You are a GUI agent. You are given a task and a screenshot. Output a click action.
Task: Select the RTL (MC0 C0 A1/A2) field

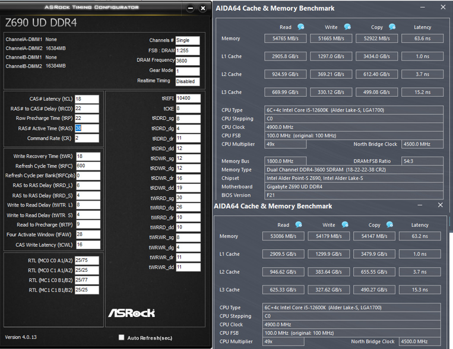87,261
